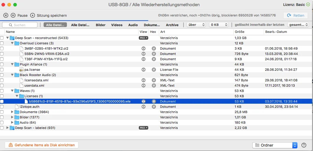The width and height of the screenshot is (313, 151).
Task: Click PRO badge on Deep Scan - reconstructed
Action: click(144, 38)
